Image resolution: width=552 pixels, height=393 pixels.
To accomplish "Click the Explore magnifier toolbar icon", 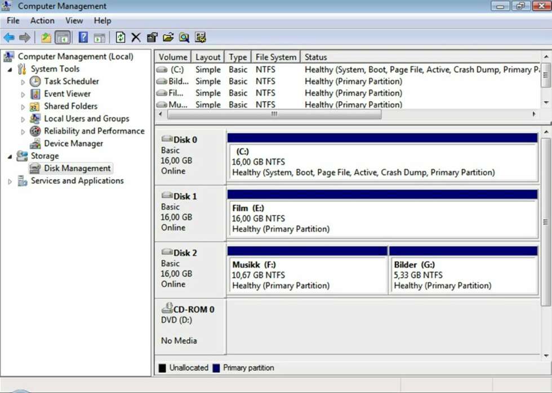I will [x=184, y=37].
